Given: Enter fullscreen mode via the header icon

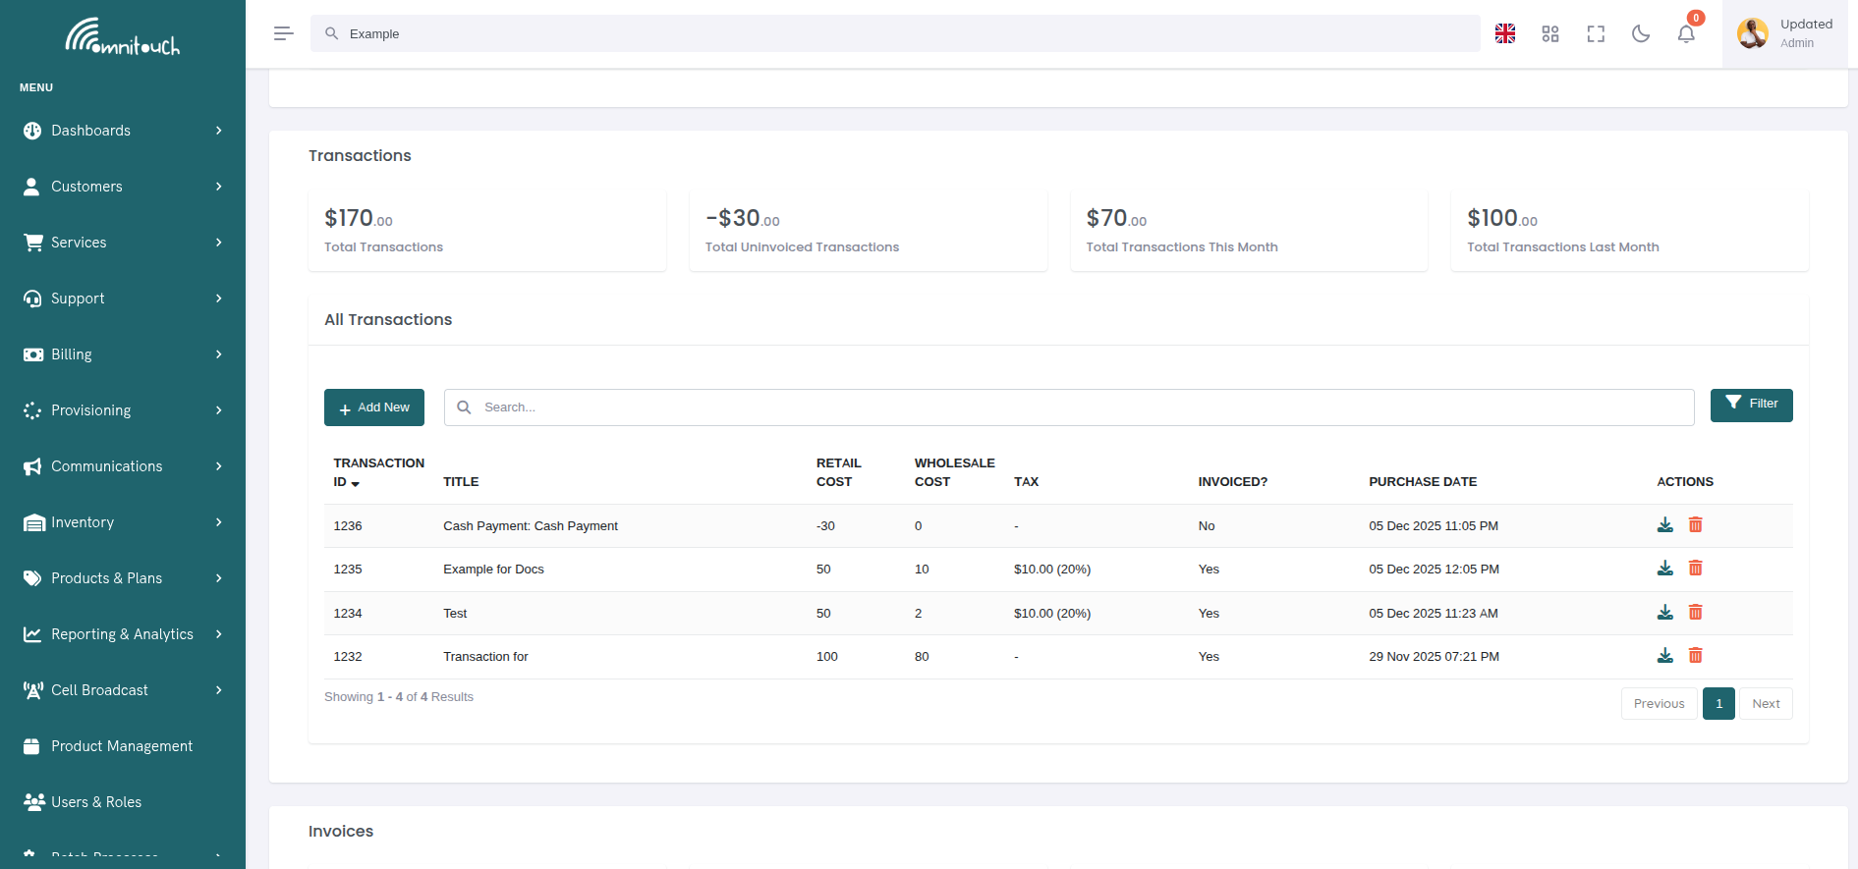Looking at the screenshot, I should point(1595,33).
